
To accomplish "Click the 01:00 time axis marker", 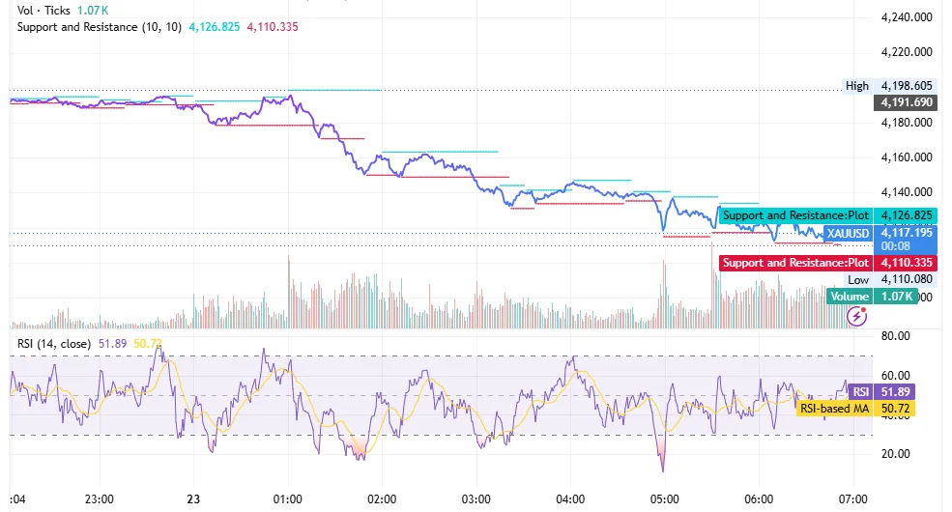I will click(x=287, y=499).
